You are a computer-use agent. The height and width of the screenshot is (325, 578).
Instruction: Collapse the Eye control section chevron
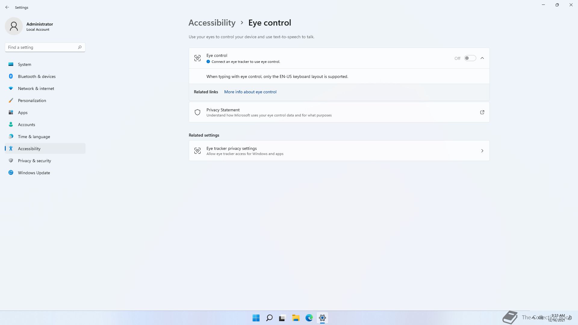482,58
